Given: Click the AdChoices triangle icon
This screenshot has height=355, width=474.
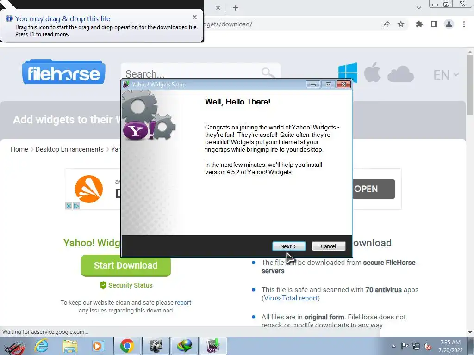Looking at the screenshot, I should 76,206.
